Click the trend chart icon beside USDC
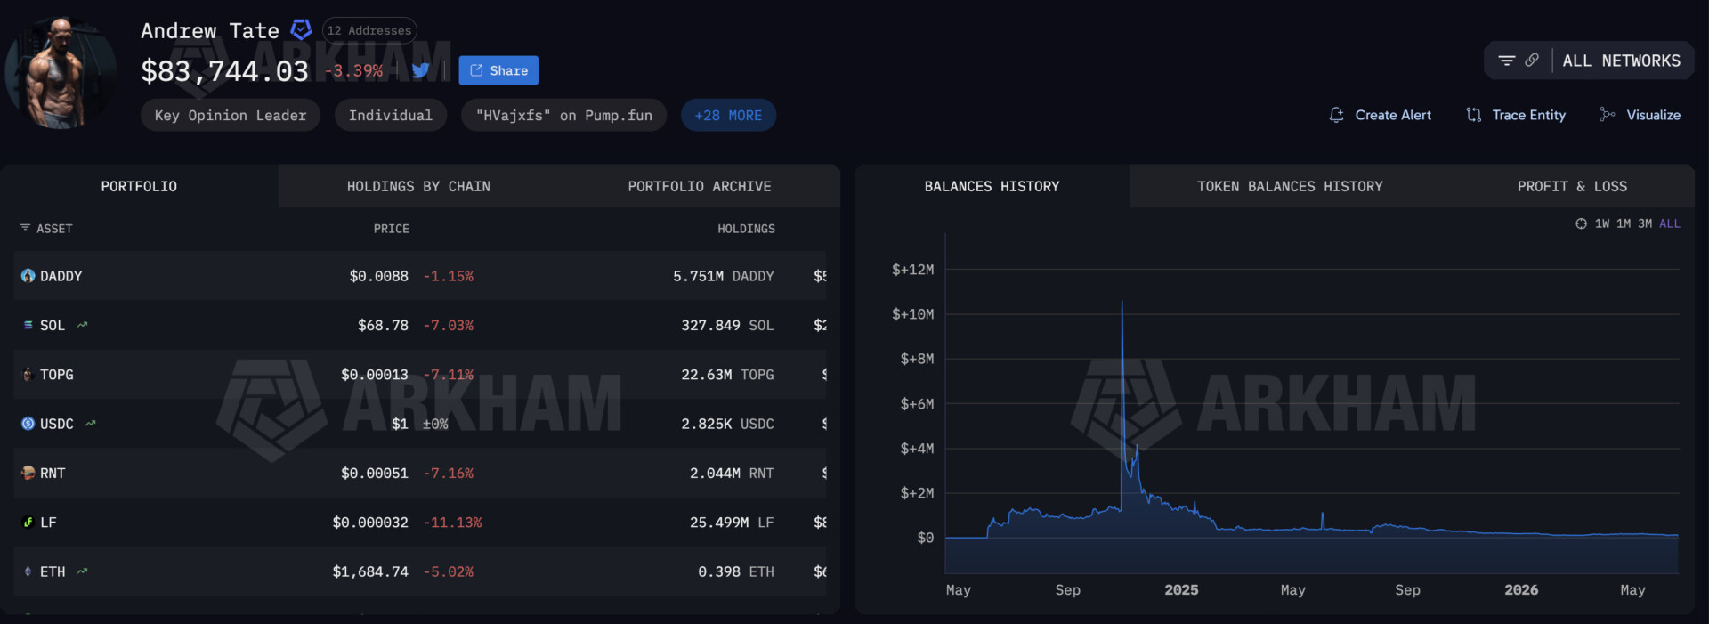This screenshot has height=624, width=1709. (x=91, y=424)
